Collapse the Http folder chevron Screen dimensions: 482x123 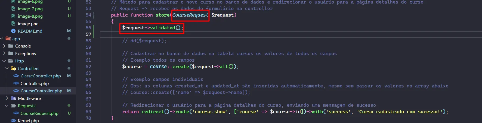tap(4, 61)
